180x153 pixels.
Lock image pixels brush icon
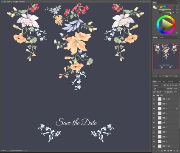click(x=160, y=92)
